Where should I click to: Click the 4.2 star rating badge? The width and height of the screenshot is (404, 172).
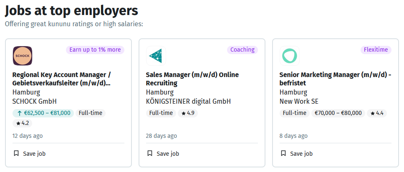pyautogui.click(x=23, y=123)
